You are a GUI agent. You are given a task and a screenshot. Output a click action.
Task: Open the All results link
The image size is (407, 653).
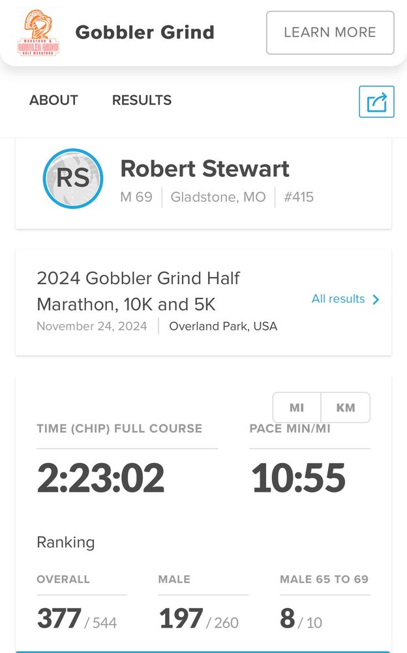click(338, 299)
